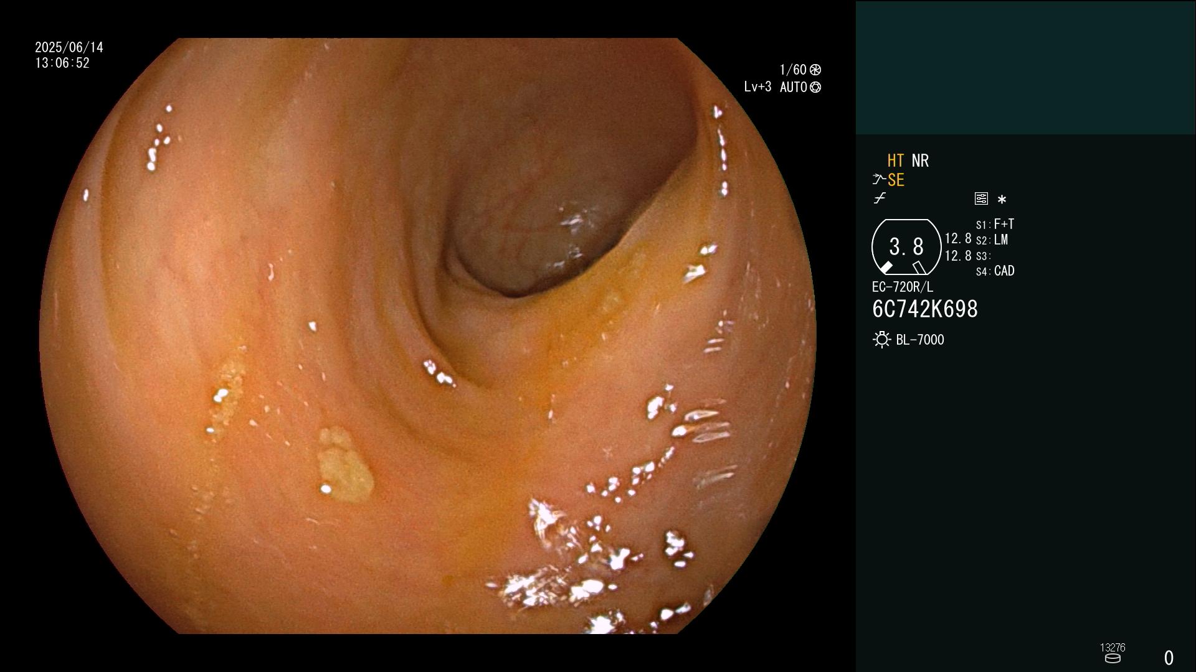Click the light source lamp icon
This screenshot has height=672, width=1196.
pos(882,340)
